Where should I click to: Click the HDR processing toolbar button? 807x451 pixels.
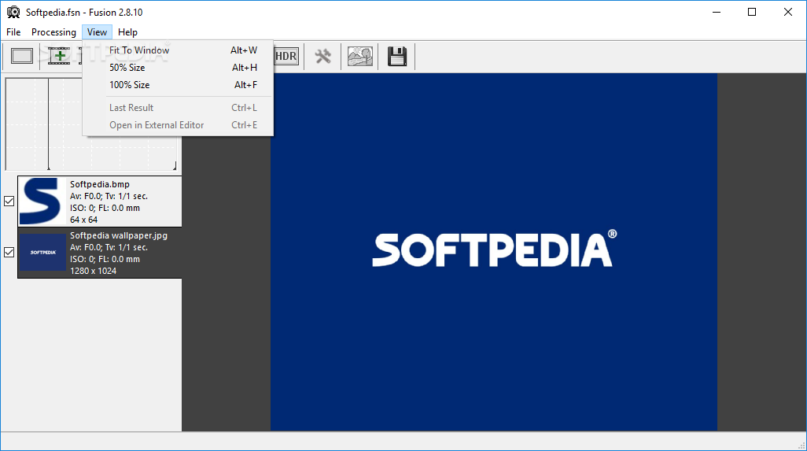tap(286, 56)
